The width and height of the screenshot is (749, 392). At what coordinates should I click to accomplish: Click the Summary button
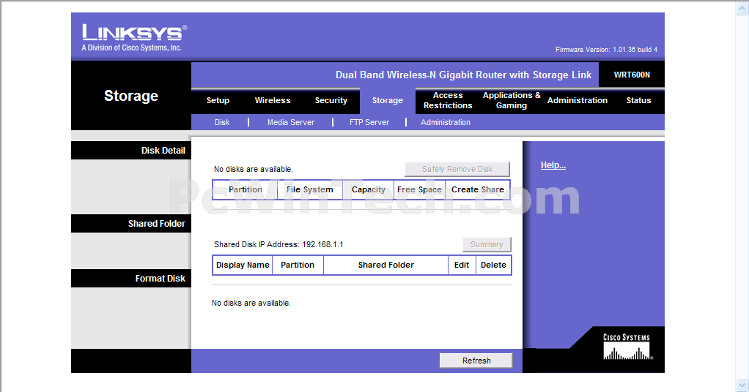(487, 245)
